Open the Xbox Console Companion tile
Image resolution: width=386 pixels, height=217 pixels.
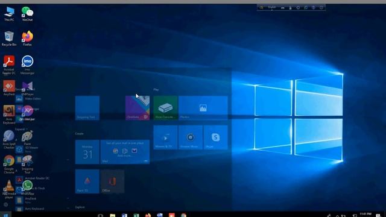click(x=165, y=108)
